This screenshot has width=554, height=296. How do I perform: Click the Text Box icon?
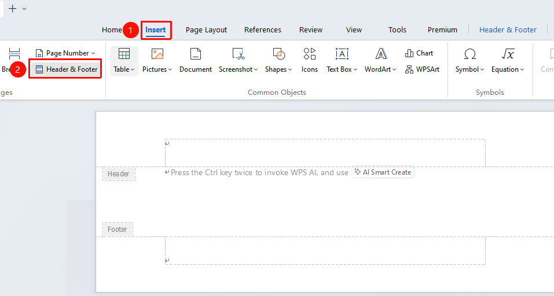point(342,54)
